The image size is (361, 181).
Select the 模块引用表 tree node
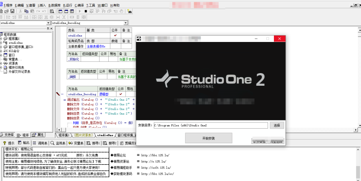click(x=16, y=67)
